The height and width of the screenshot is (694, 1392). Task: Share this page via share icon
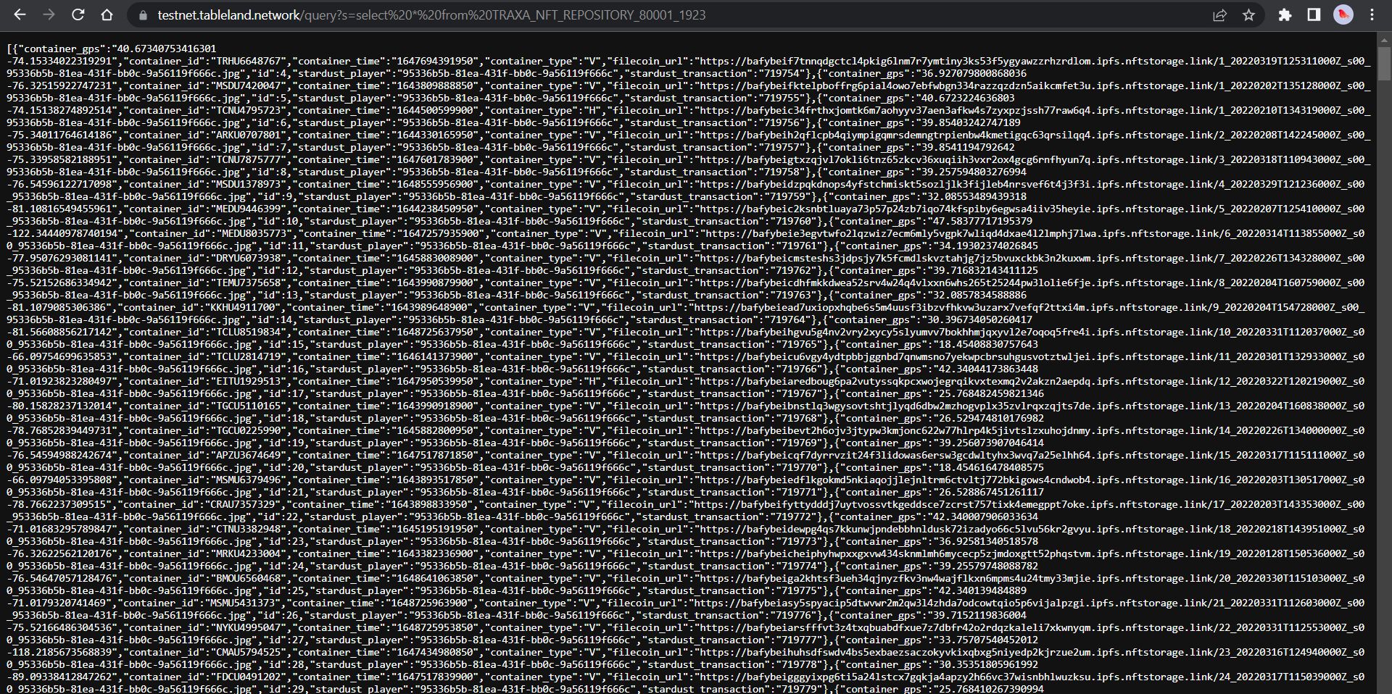1219,14
